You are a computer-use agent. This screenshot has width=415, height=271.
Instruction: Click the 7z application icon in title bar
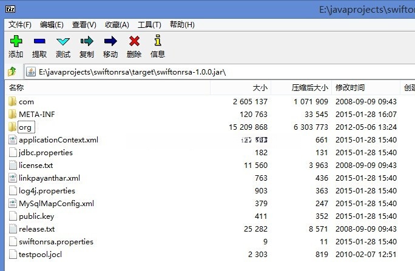click(x=10, y=9)
